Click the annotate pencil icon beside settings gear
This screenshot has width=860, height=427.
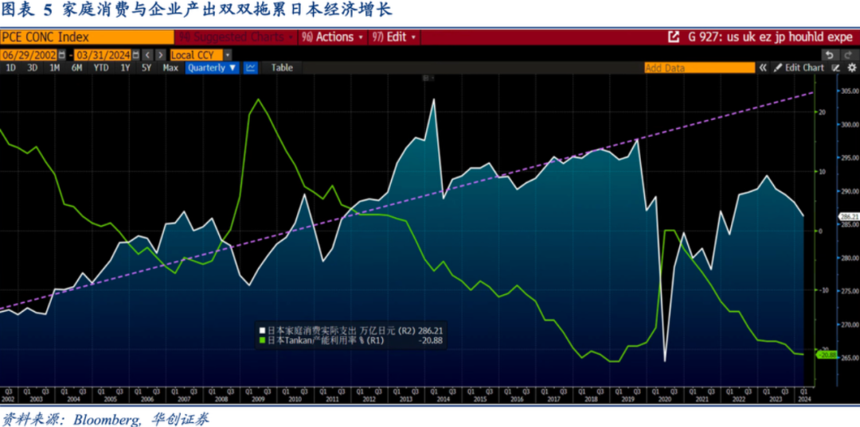[836, 68]
